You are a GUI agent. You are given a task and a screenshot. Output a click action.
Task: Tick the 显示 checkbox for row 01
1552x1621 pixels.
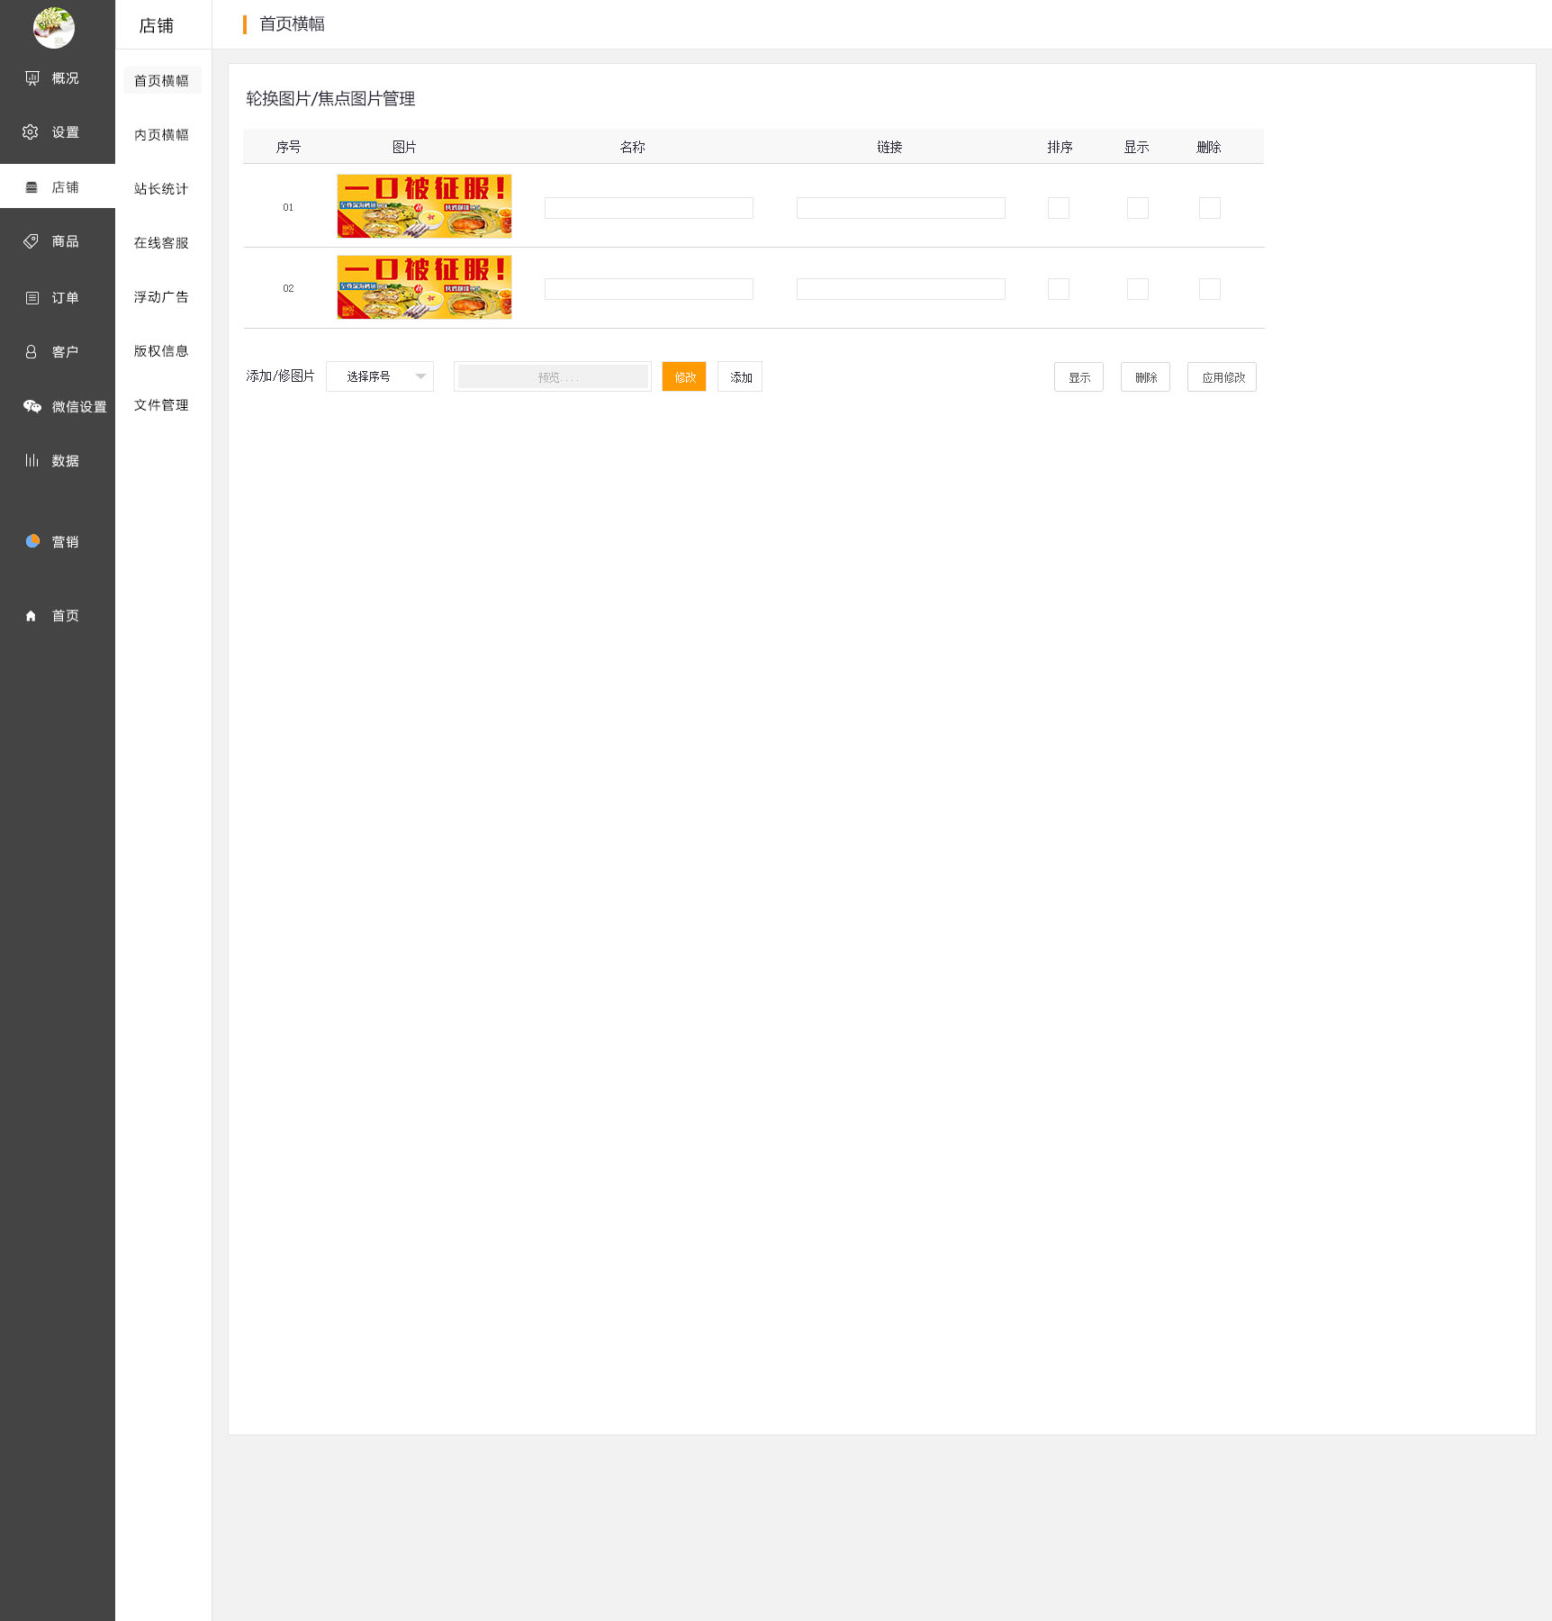tap(1137, 208)
